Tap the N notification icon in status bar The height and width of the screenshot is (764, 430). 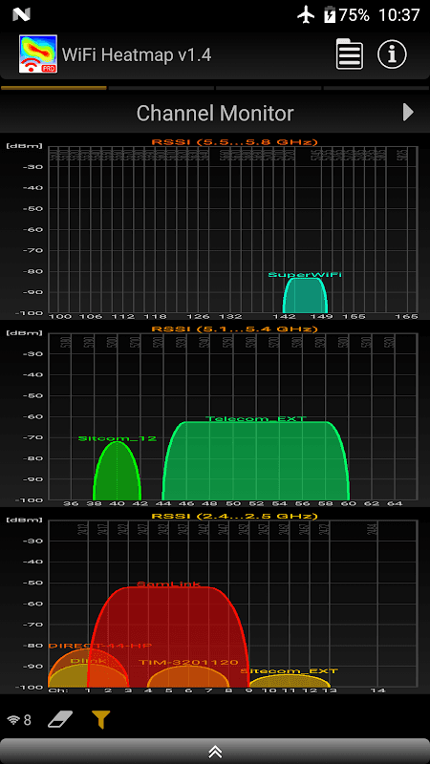coord(21,15)
